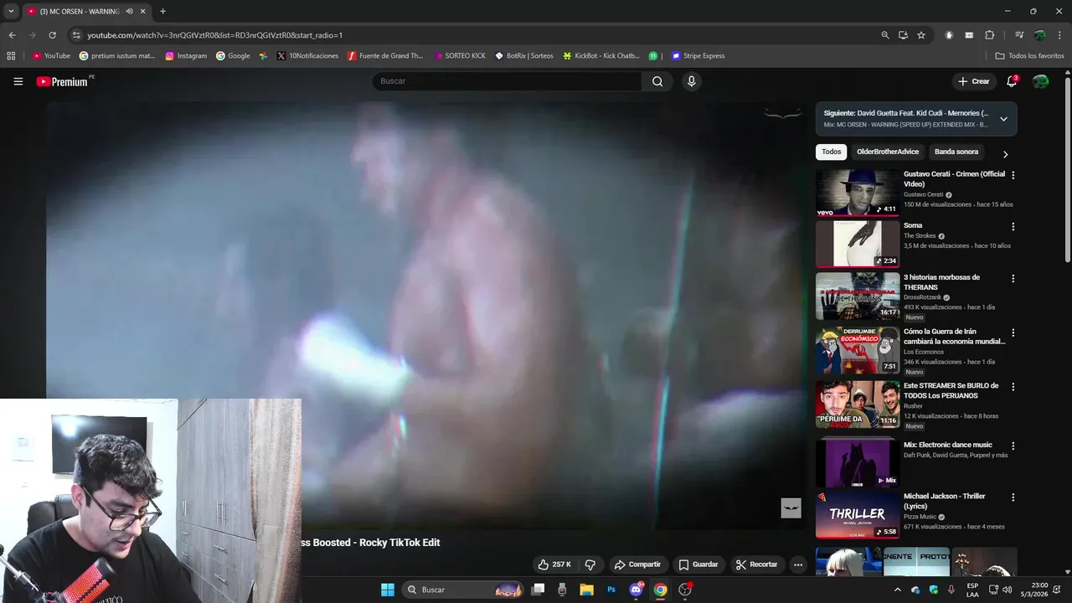The height and width of the screenshot is (603, 1072).
Task: Show more filter chips with right arrow
Action: 1005,154
